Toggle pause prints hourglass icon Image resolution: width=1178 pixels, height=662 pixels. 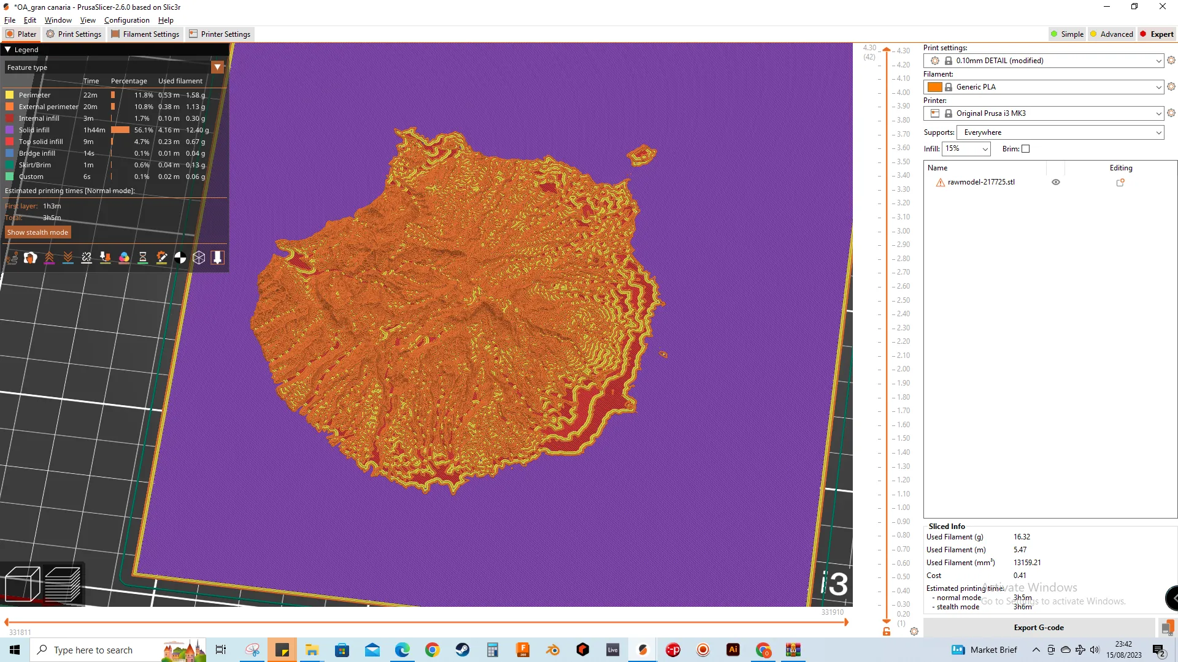point(143,258)
